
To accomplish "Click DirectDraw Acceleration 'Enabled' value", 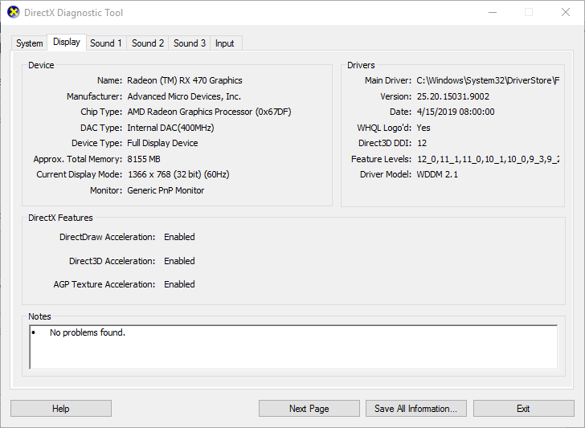I will (179, 237).
